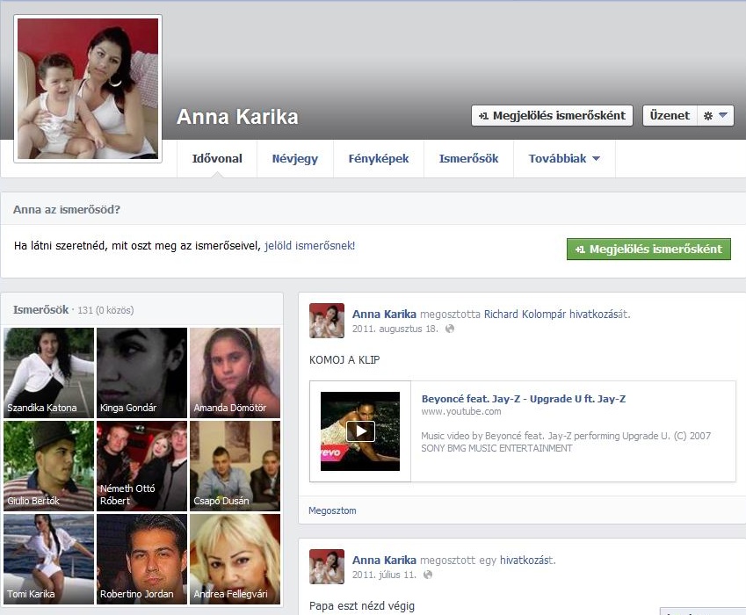This screenshot has width=746, height=615.
Task: Play the Beyoncé video thumbnail
Action: point(360,431)
